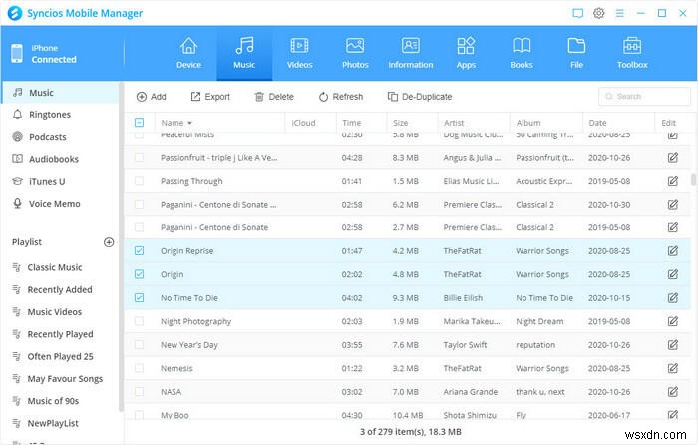
Task: Sort by the Artist column header
Action: [x=474, y=123]
